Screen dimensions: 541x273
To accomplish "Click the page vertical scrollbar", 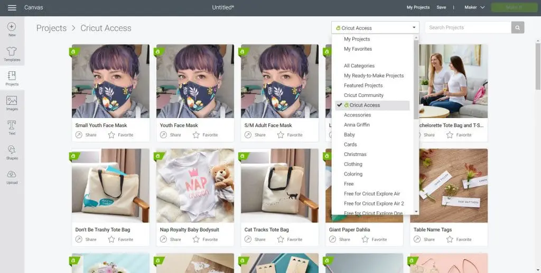I will [x=538, y=66].
